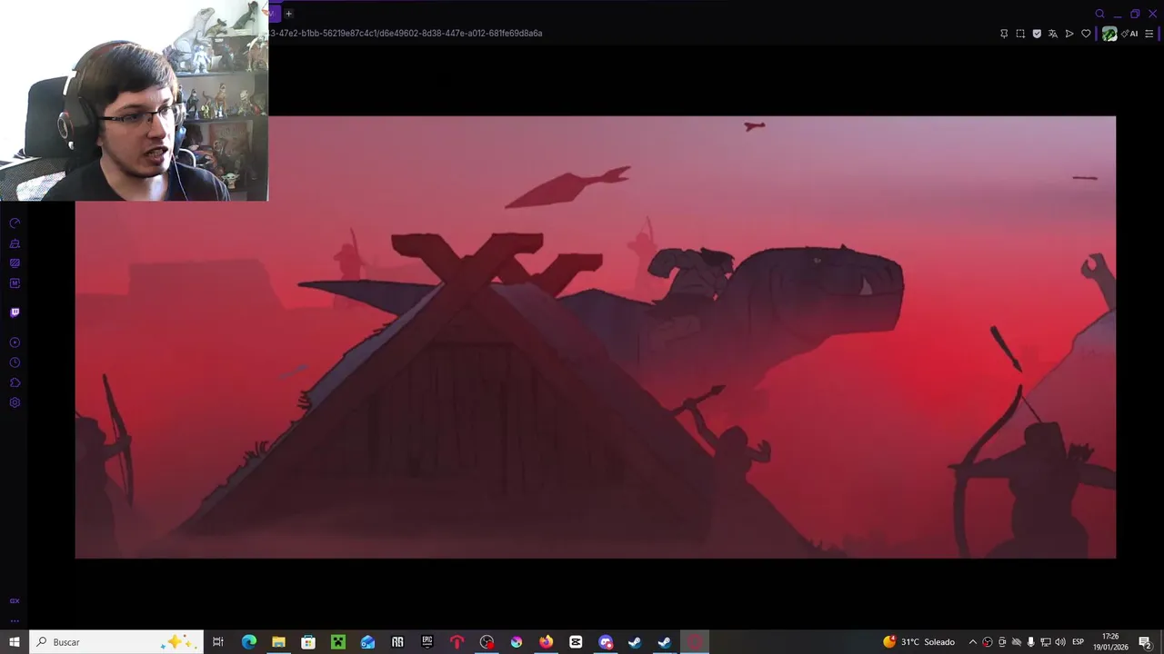
Task: Click the microphone tray icon
Action: 1031,642
